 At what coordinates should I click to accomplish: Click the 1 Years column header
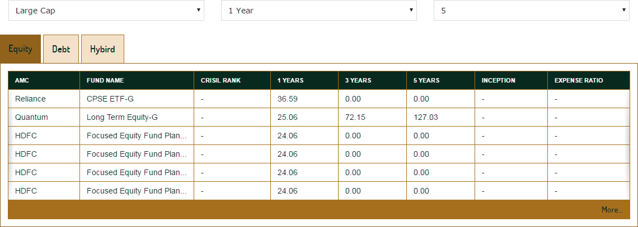coord(290,80)
